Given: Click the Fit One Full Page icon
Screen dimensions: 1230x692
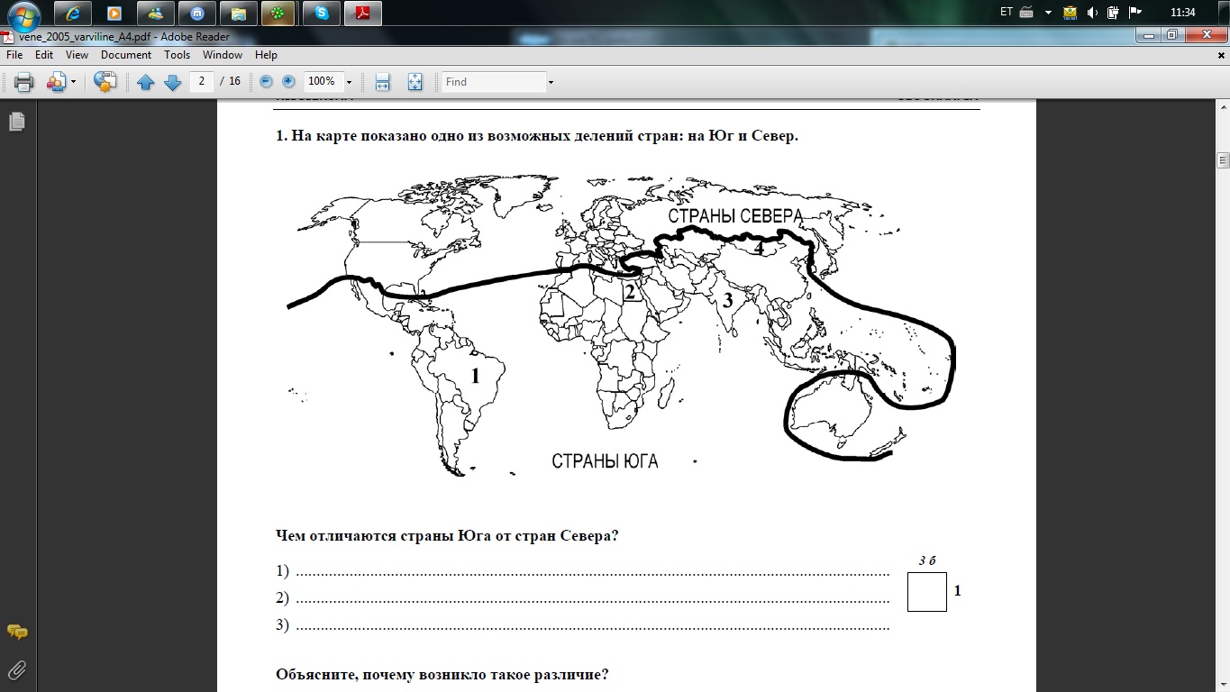Looking at the screenshot, I should (x=415, y=82).
